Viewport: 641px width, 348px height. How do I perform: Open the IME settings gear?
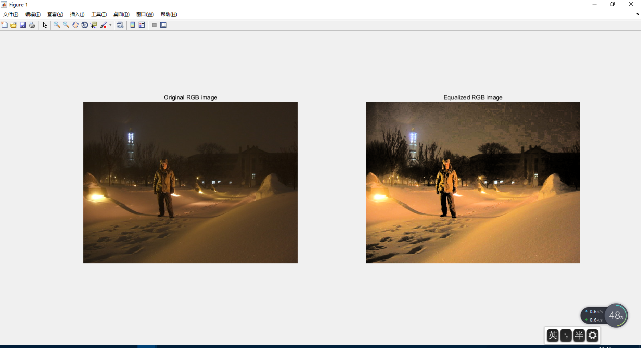tap(593, 335)
